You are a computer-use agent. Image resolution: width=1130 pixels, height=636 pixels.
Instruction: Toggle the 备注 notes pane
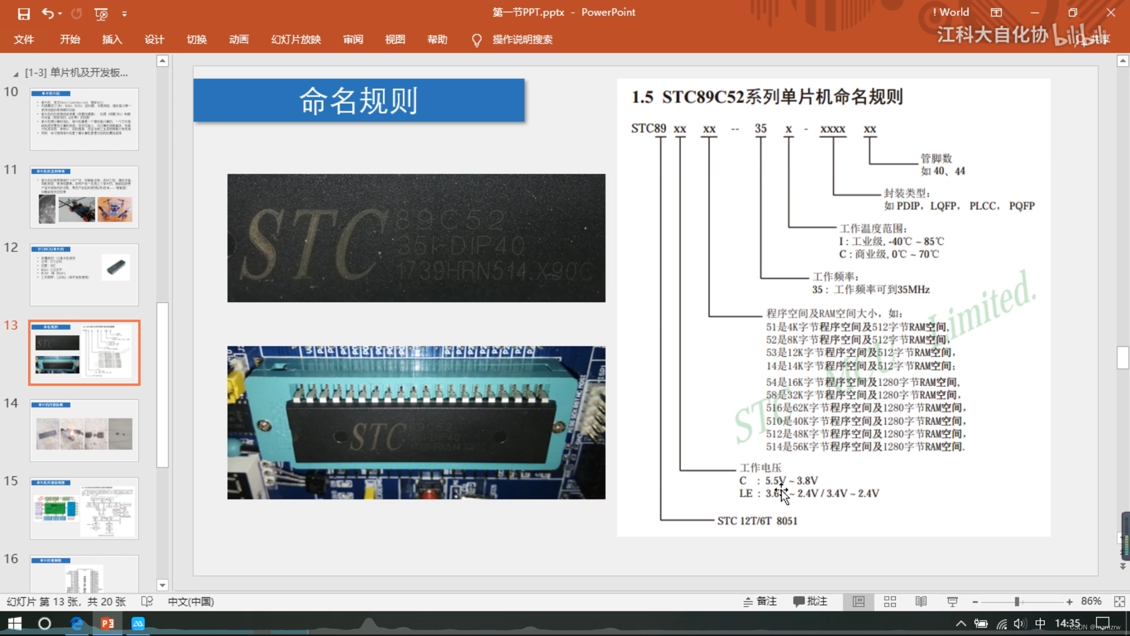(x=760, y=601)
